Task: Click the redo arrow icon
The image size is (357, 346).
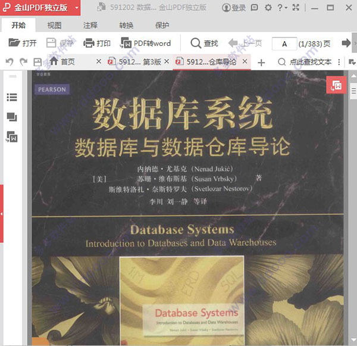Action: (x=23, y=62)
